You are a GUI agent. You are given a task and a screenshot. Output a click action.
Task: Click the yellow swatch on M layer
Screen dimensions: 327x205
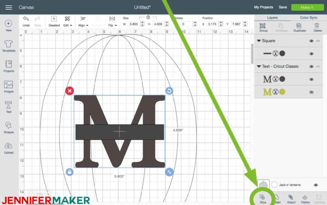point(282,92)
